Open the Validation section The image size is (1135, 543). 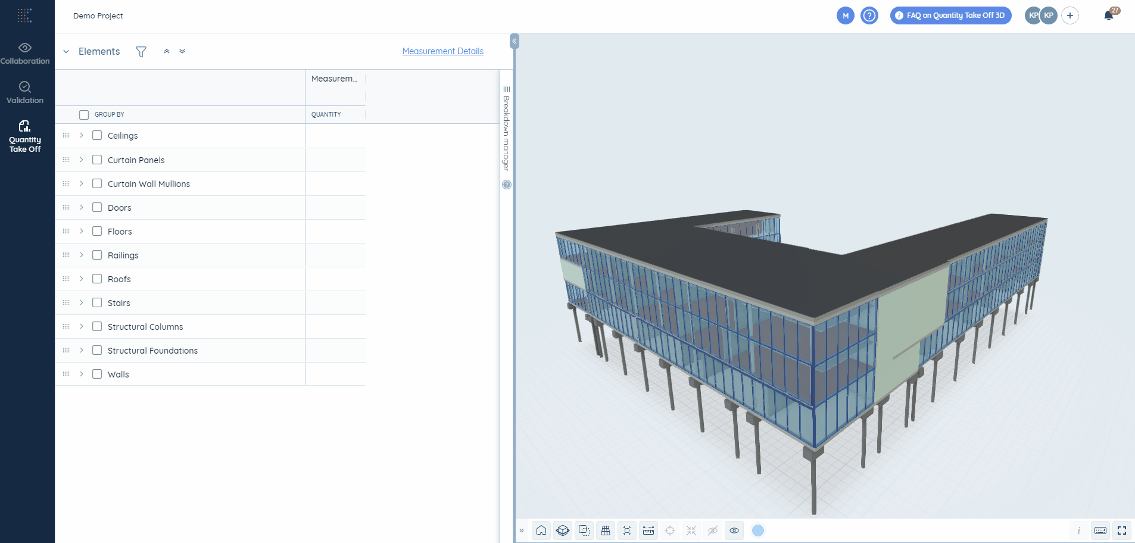click(25, 93)
